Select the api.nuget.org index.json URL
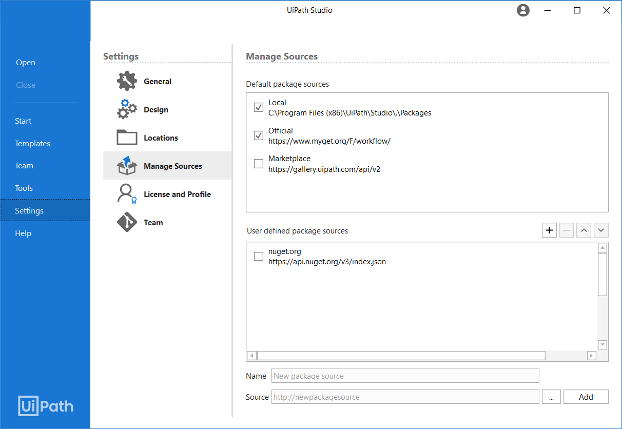 coord(327,262)
